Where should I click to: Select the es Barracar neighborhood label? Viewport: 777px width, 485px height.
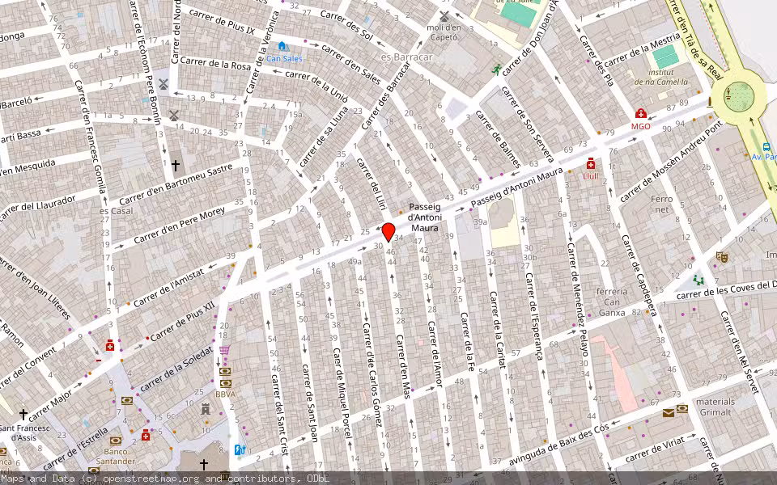(x=407, y=57)
